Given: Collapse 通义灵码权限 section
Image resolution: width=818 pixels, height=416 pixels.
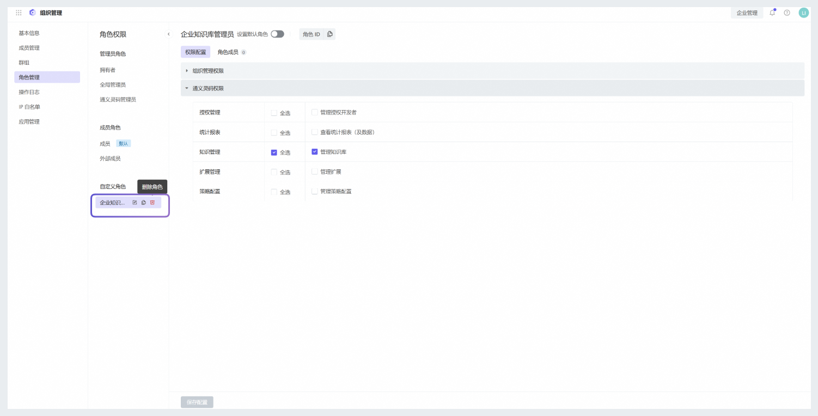Looking at the screenshot, I should pyautogui.click(x=492, y=88).
